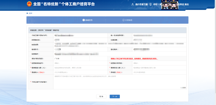Switch to the 基础信息 step tab
This screenshot has height=105, width=216.
click(x=87, y=20)
